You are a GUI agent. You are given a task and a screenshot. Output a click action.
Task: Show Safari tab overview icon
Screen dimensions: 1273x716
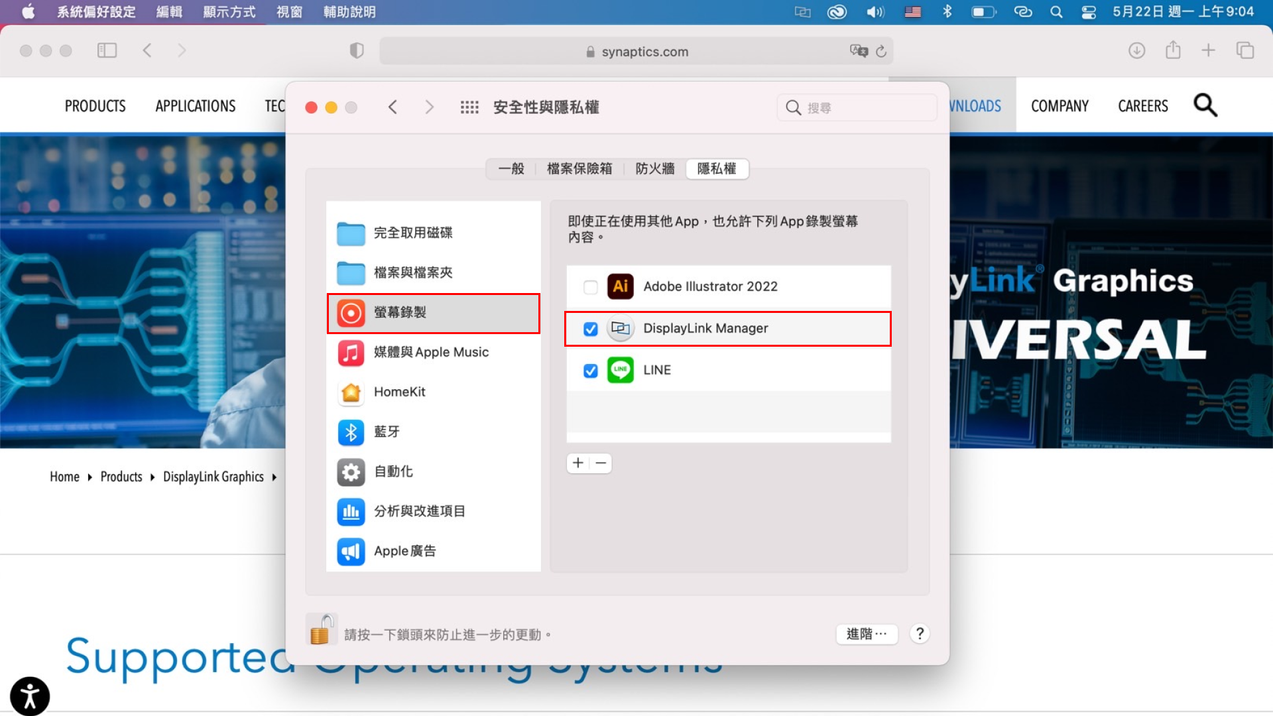(x=1245, y=50)
